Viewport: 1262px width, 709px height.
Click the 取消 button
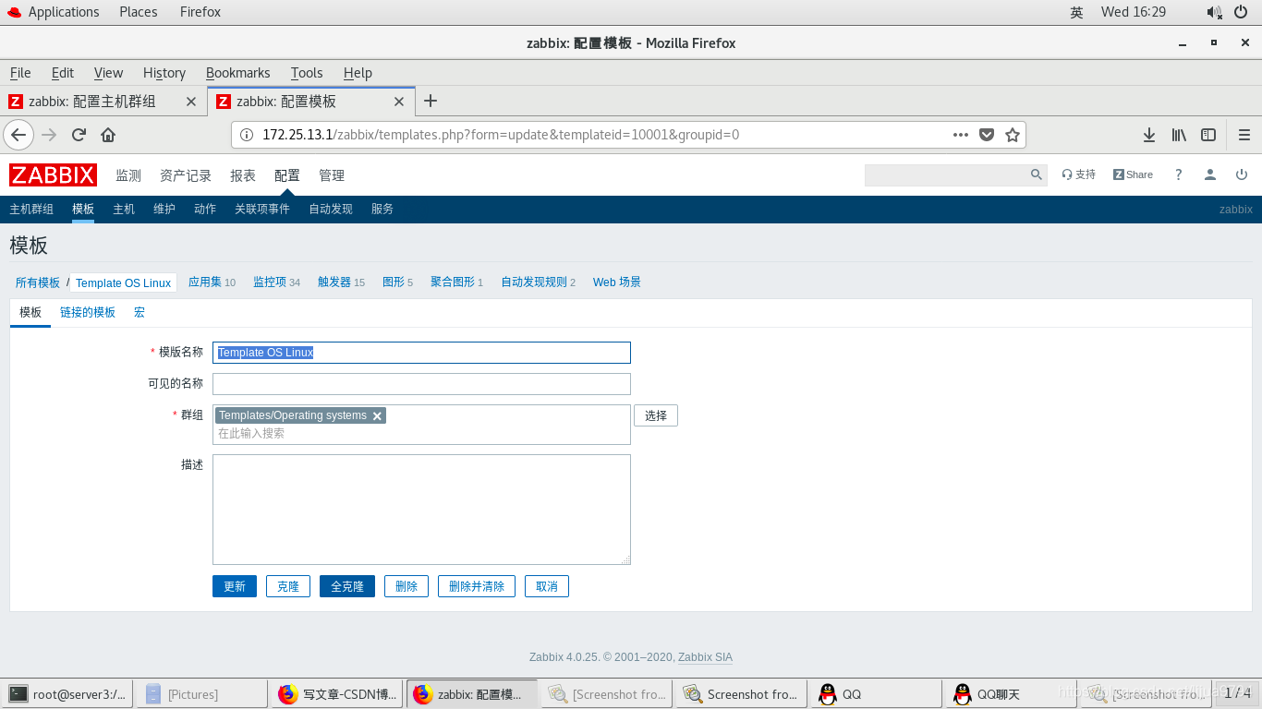[547, 586]
